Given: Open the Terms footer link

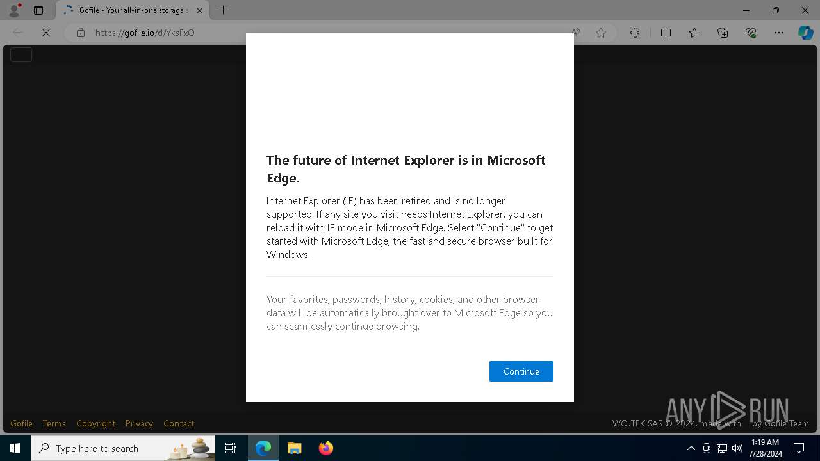Looking at the screenshot, I should click(x=54, y=423).
